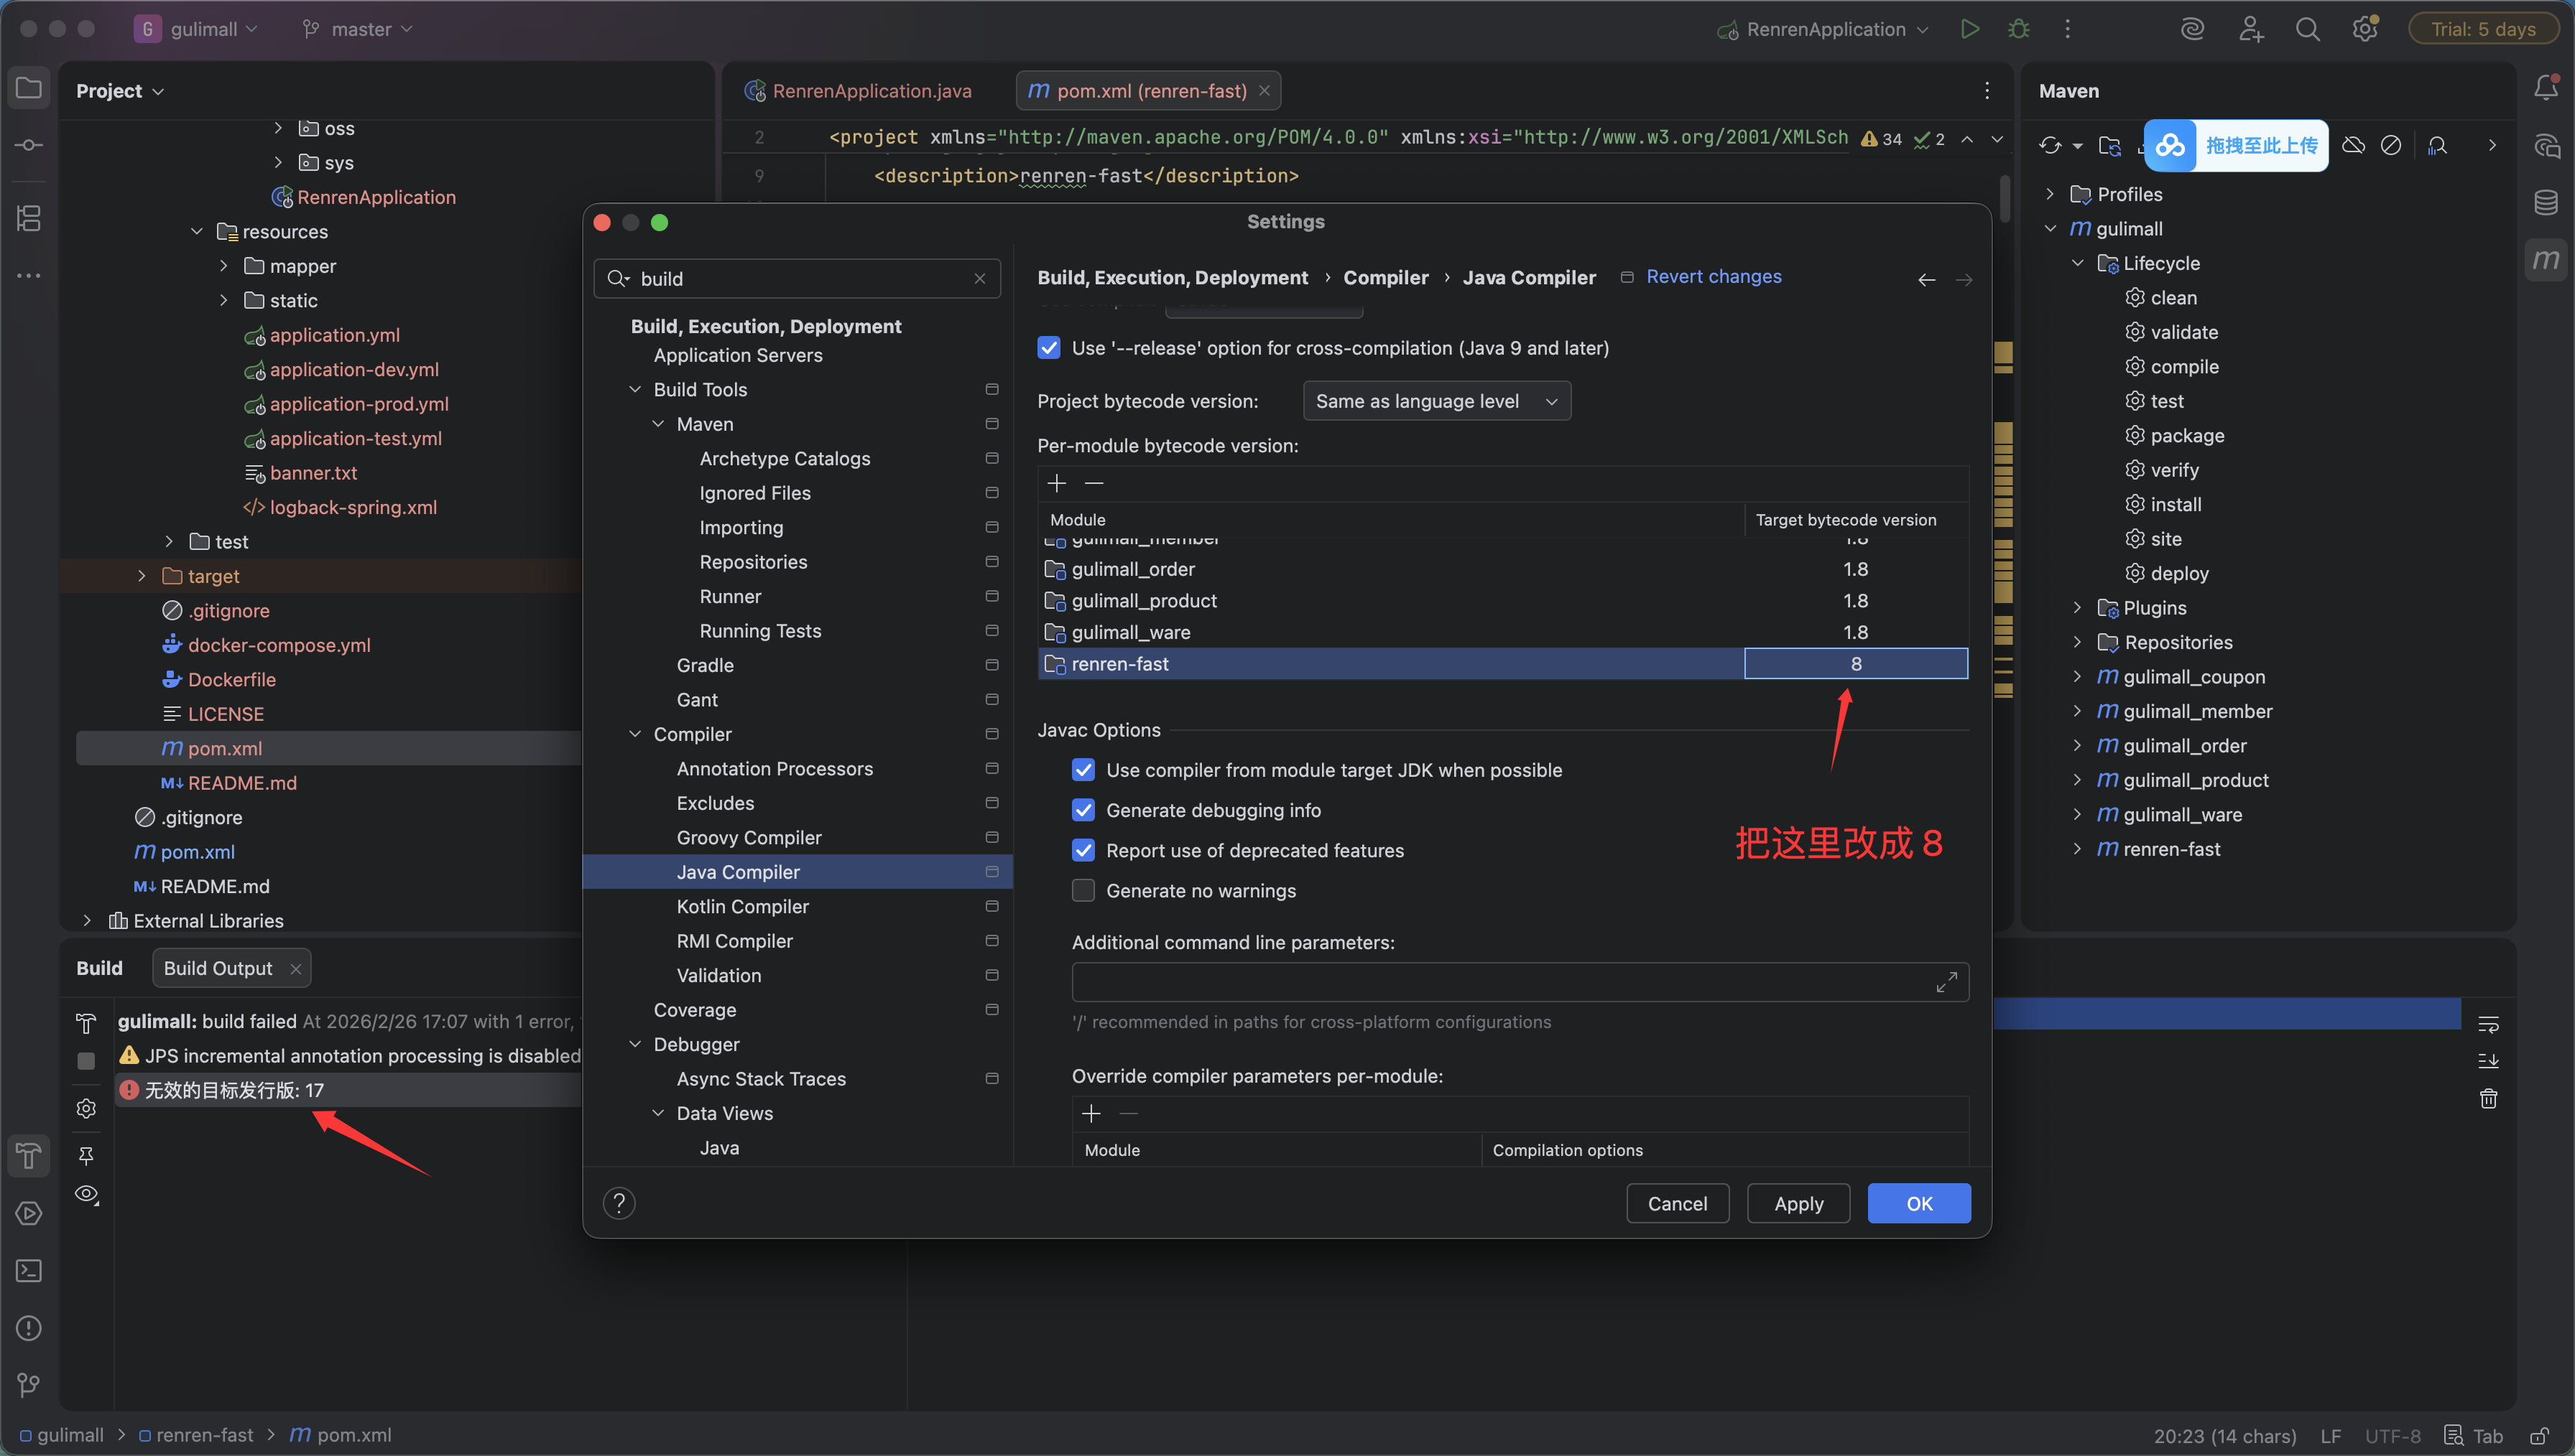This screenshot has height=1456, width=2575.
Task: Start debugging with the bug icon
Action: pos(2019,29)
